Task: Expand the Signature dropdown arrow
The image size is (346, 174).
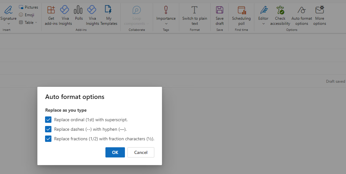Action: point(9,24)
